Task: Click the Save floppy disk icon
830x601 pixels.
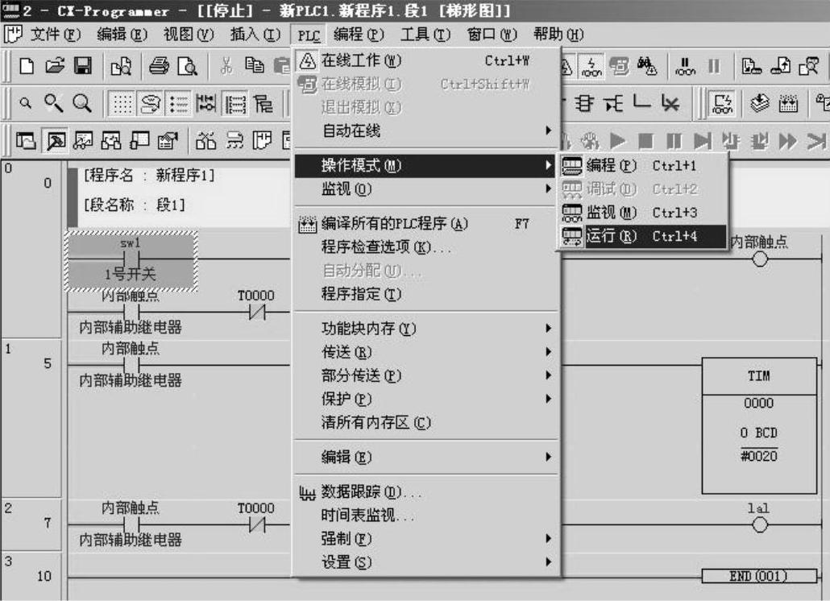Action: click(x=82, y=66)
